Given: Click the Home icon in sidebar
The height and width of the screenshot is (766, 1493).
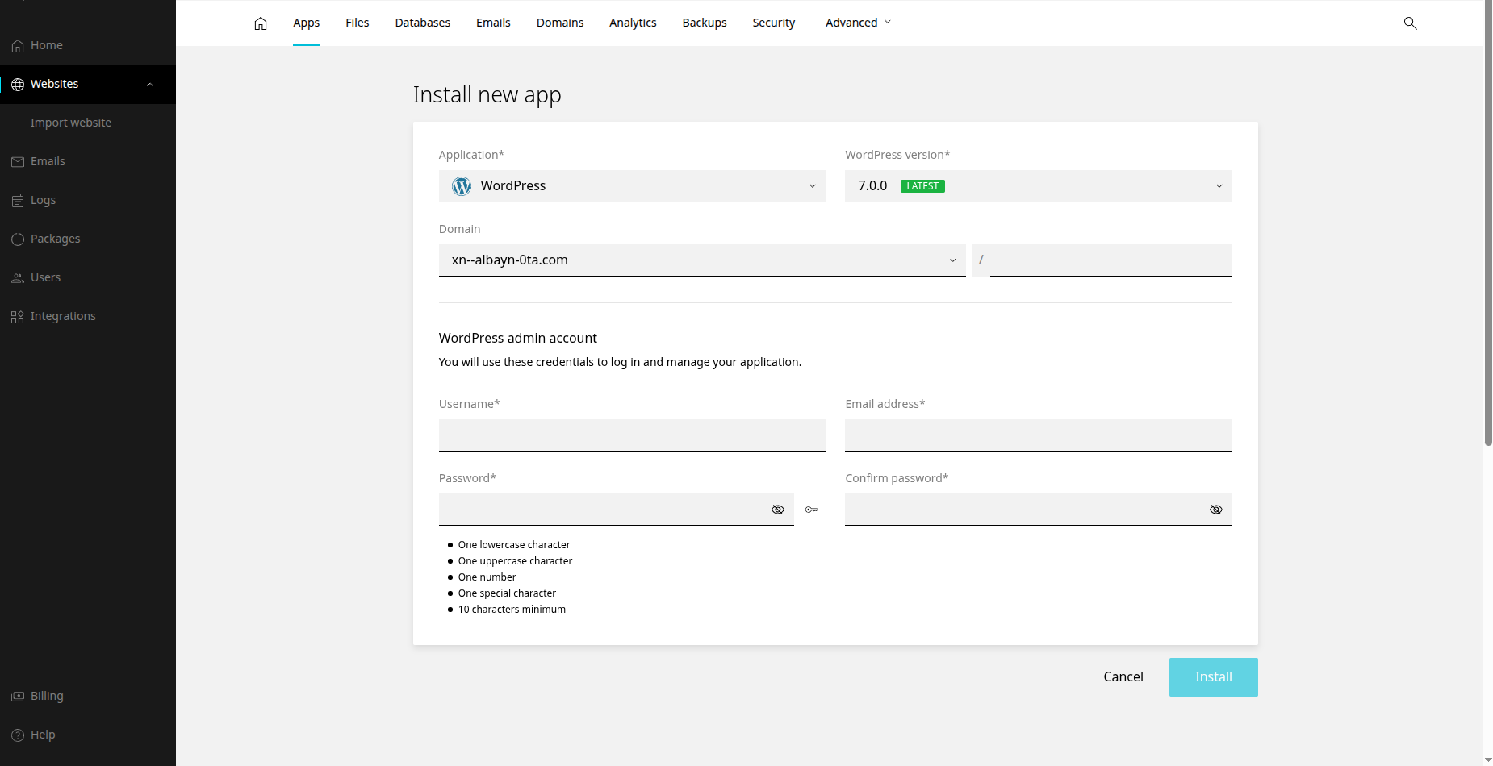Looking at the screenshot, I should click(x=18, y=46).
